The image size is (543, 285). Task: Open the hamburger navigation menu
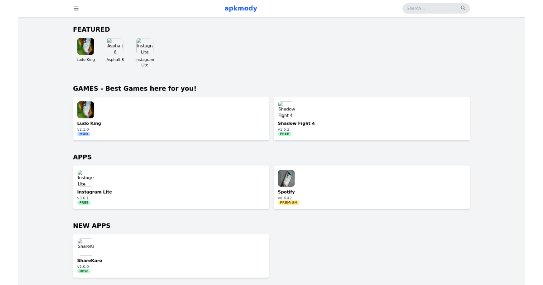(x=76, y=8)
